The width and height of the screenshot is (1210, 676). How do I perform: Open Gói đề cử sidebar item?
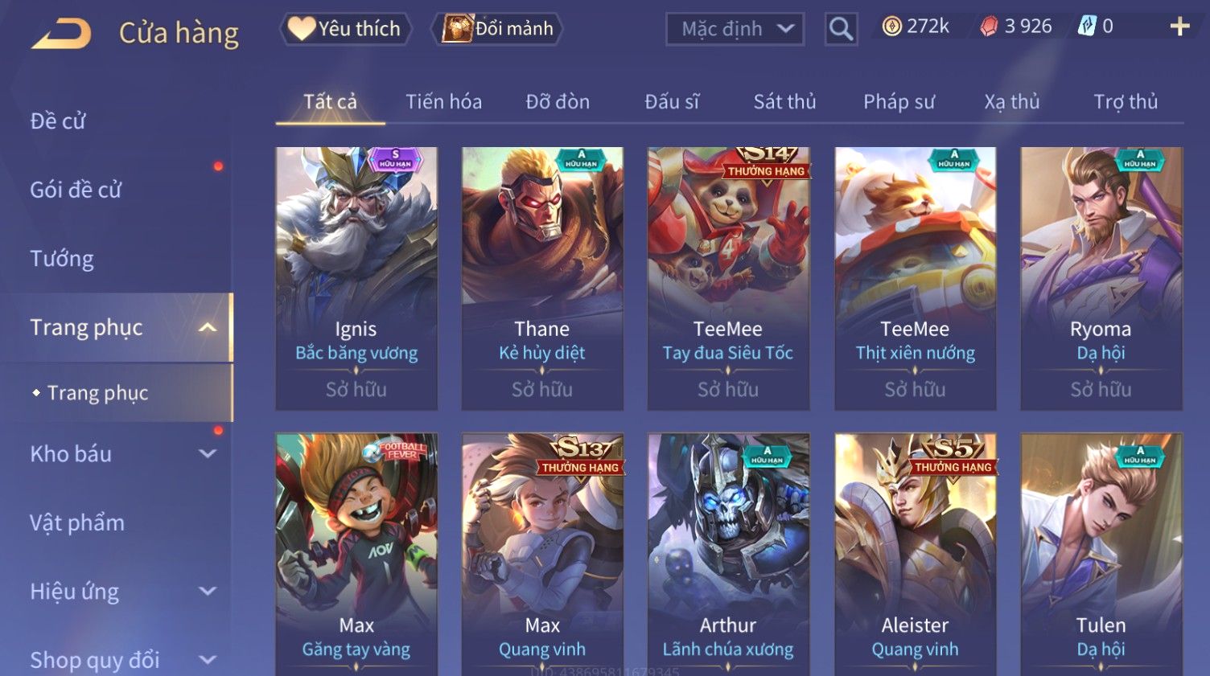point(76,190)
